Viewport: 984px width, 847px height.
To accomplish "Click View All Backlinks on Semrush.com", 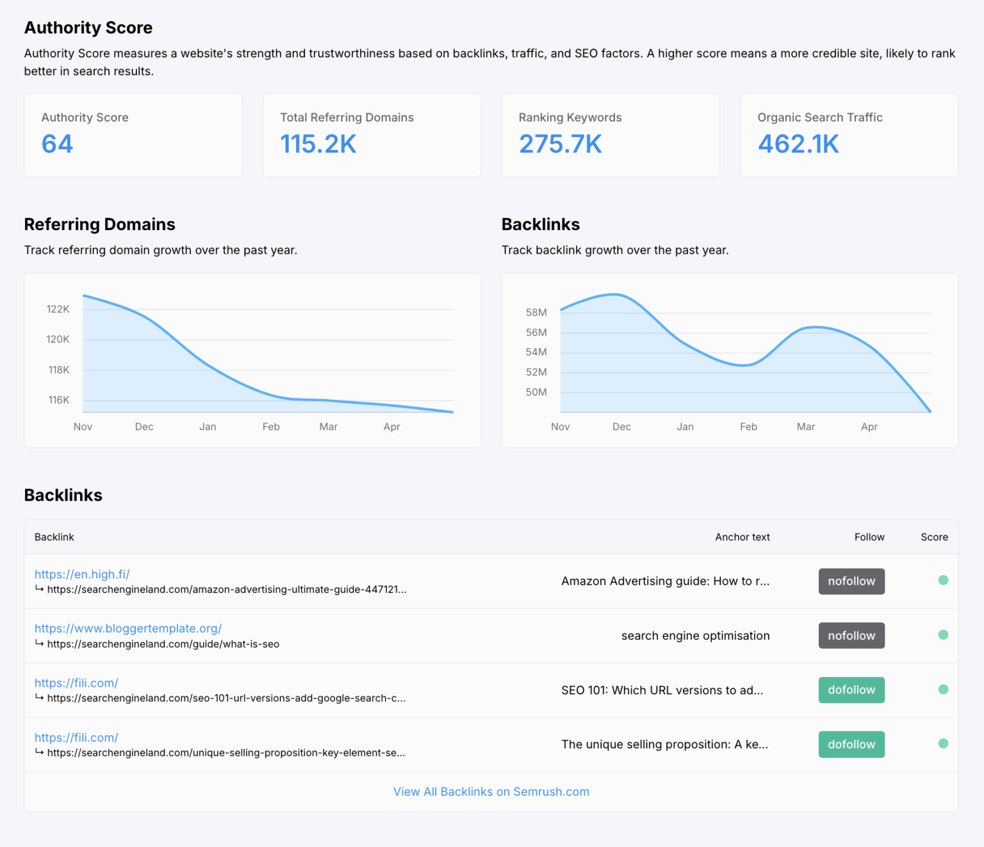I will coord(491,791).
